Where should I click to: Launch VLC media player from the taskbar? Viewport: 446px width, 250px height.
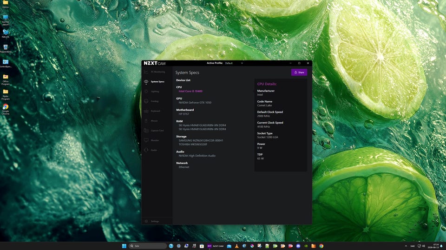(236, 246)
